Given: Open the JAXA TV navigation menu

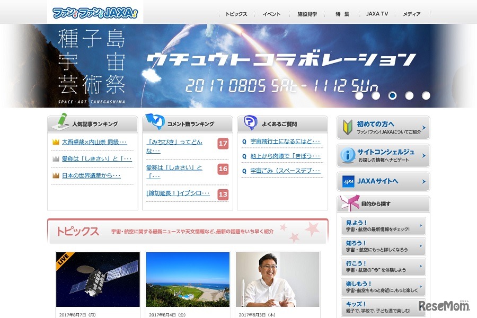Looking at the screenshot, I should (377, 14).
